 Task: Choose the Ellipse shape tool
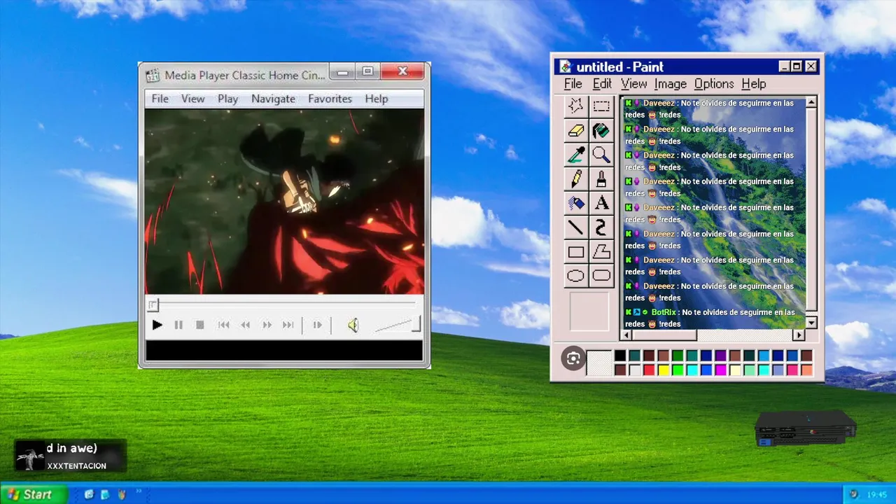click(x=575, y=276)
